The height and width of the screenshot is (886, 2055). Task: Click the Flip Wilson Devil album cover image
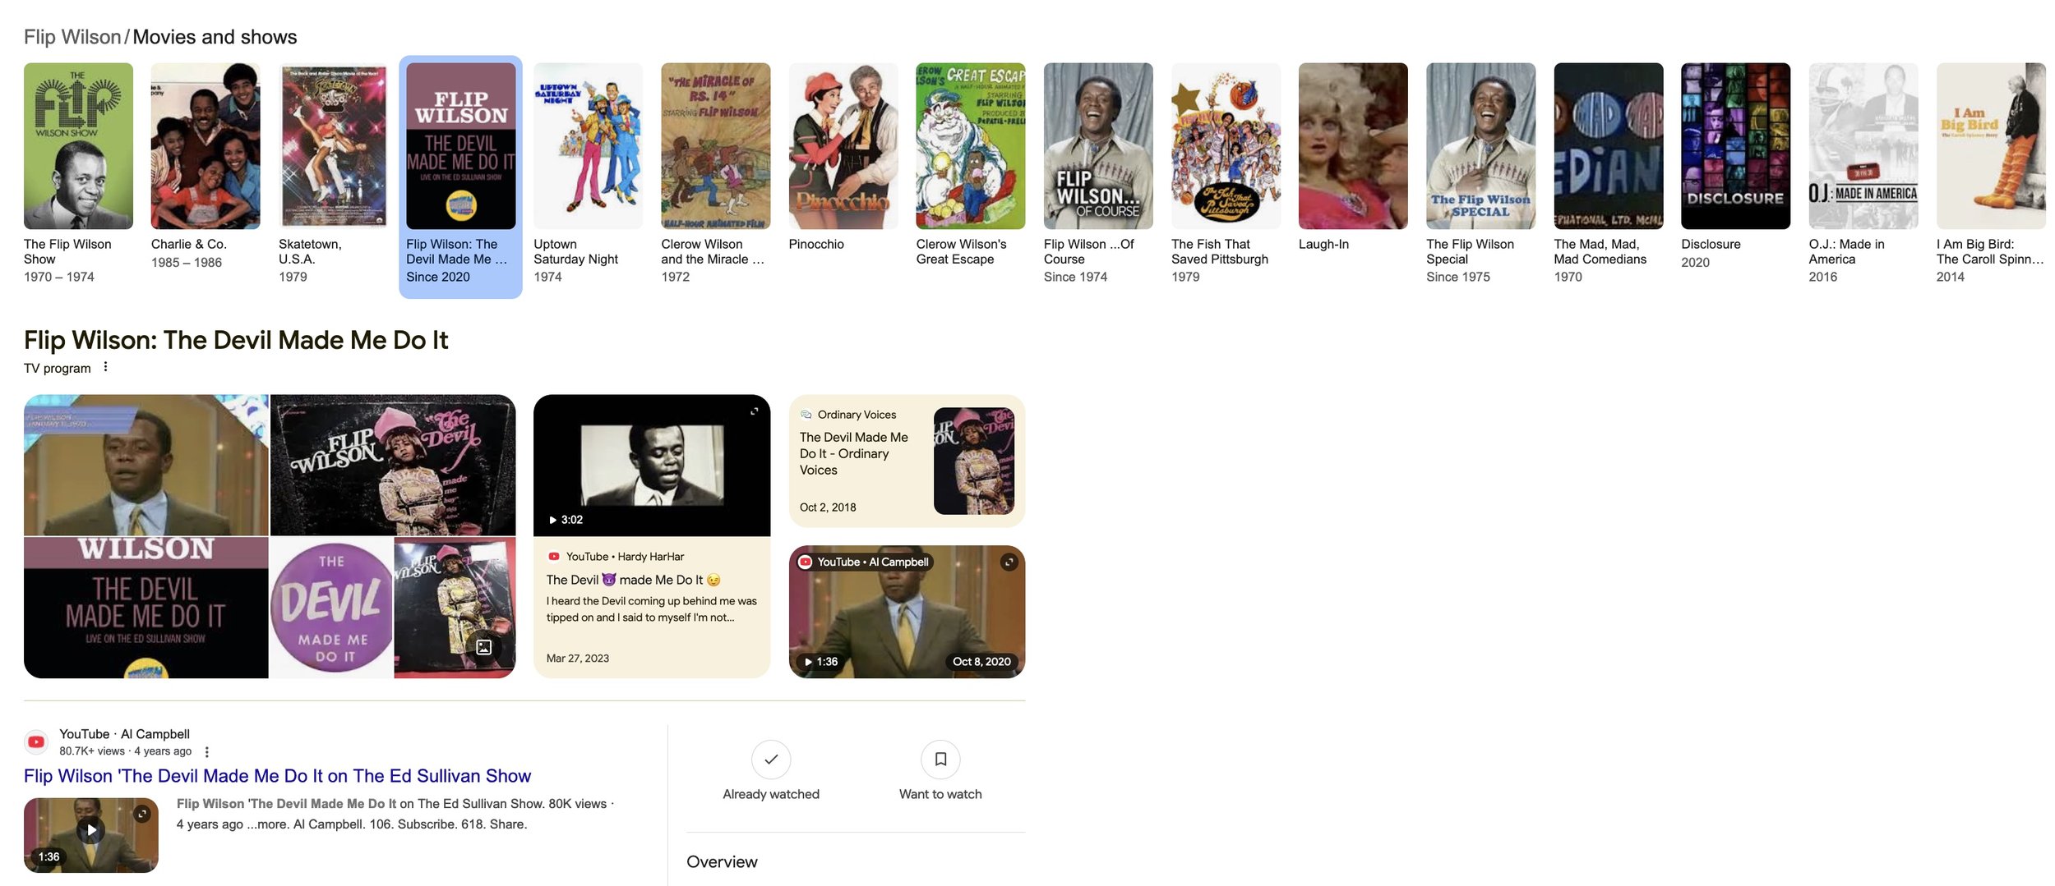393,465
